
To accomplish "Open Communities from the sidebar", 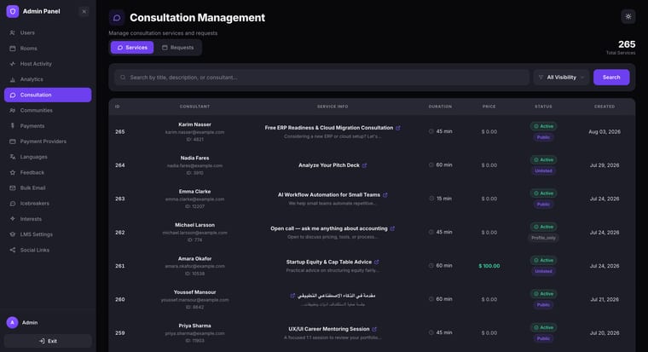I will 48,110.
